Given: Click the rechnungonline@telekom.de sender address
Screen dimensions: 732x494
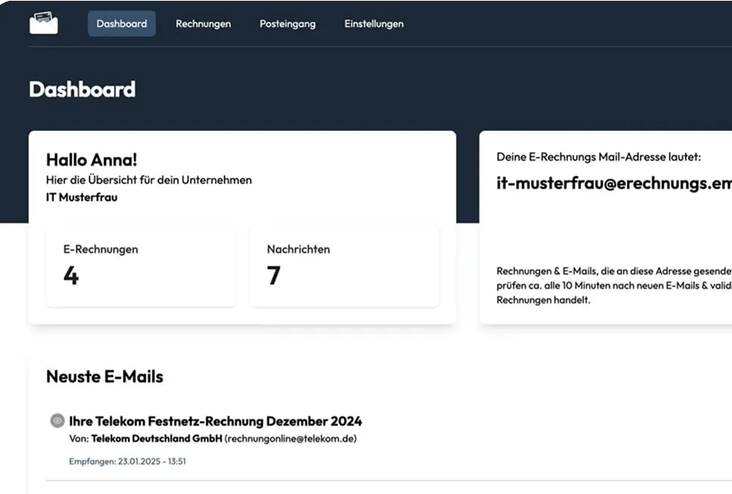Looking at the screenshot, I should [x=290, y=439].
